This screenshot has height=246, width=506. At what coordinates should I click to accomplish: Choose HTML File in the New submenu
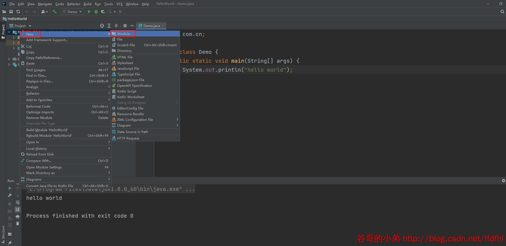pyautogui.click(x=145, y=57)
